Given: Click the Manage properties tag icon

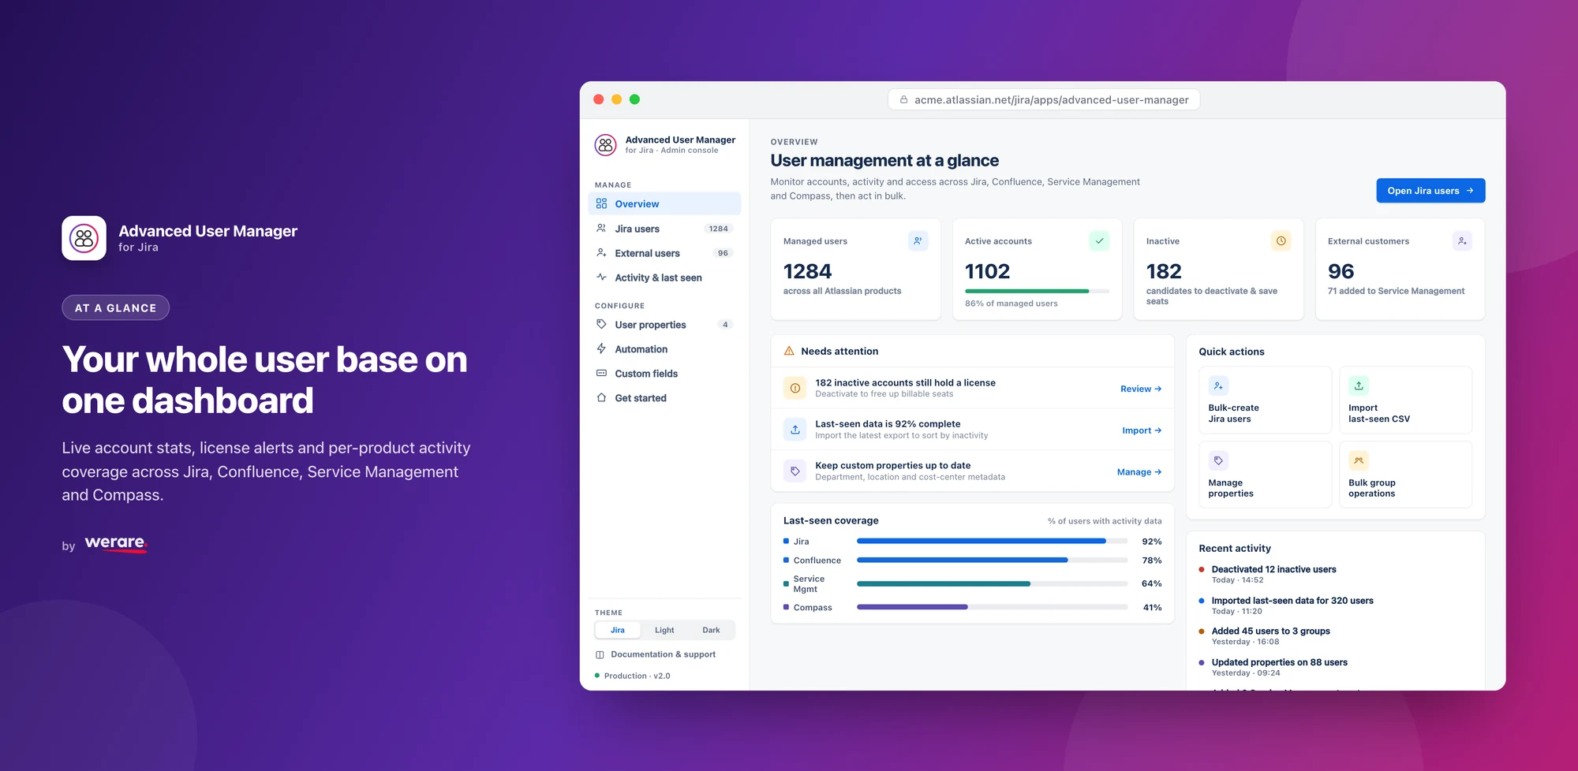Looking at the screenshot, I should pos(1218,460).
